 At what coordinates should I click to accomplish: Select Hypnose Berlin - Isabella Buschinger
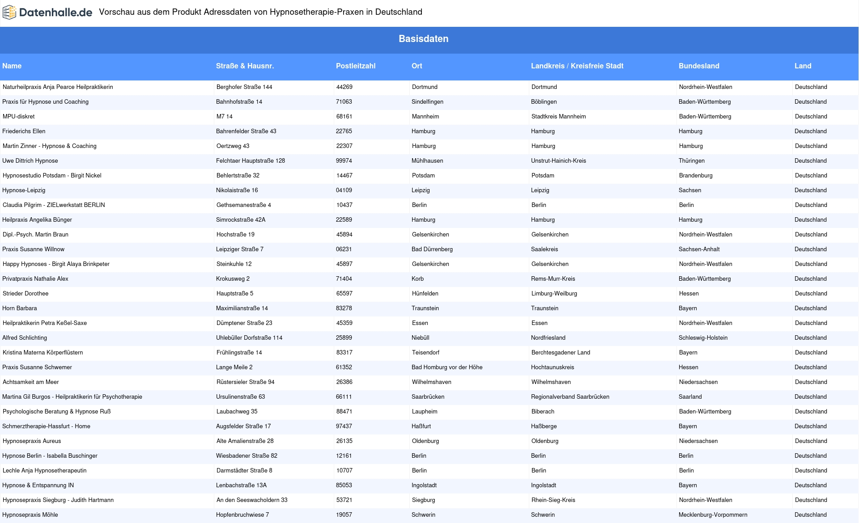point(50,456)
